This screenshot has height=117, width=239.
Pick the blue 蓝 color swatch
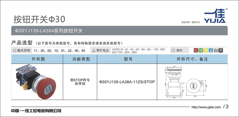[211, 50]
